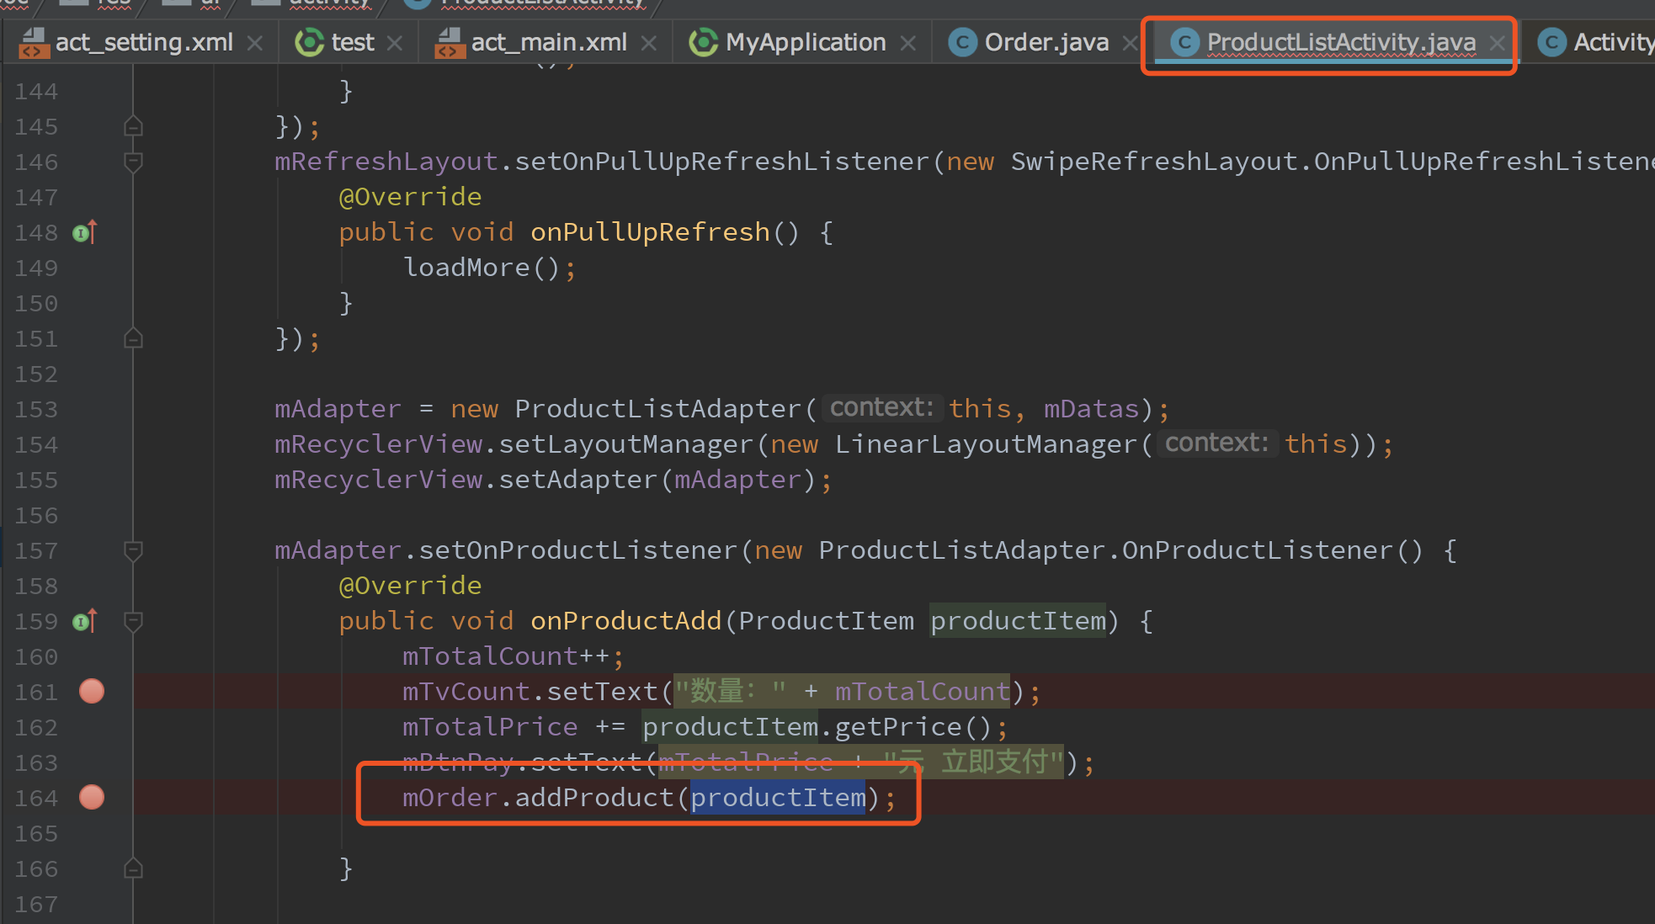Viewport: 1655px width, 924px height.
Task: Collapse the onProductAdd method at line 159
Action: coord(133,621)
